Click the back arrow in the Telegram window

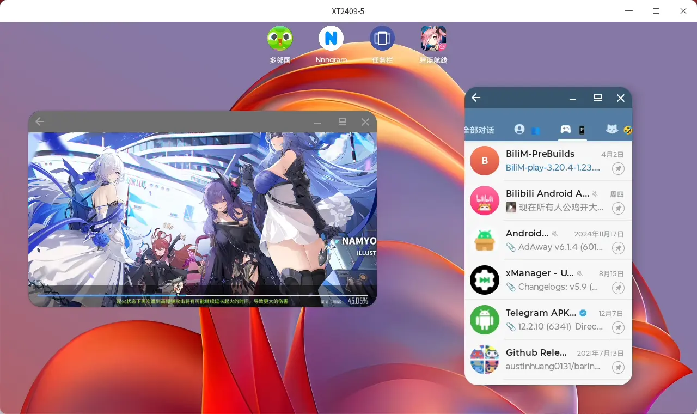(x=476, y=98)
